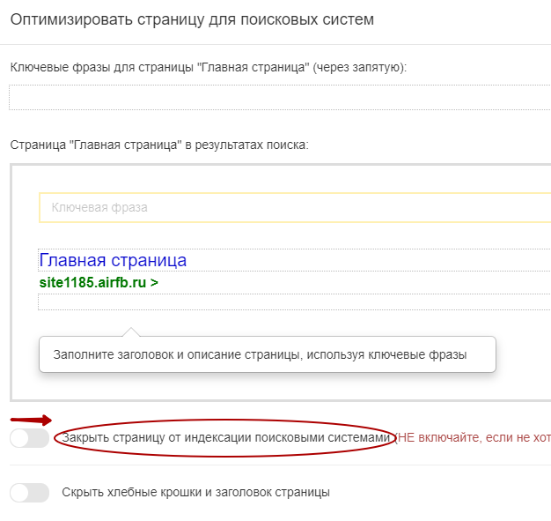
Task: Enable the close page from indexing toggle
Action: click(x=29, y=438)
